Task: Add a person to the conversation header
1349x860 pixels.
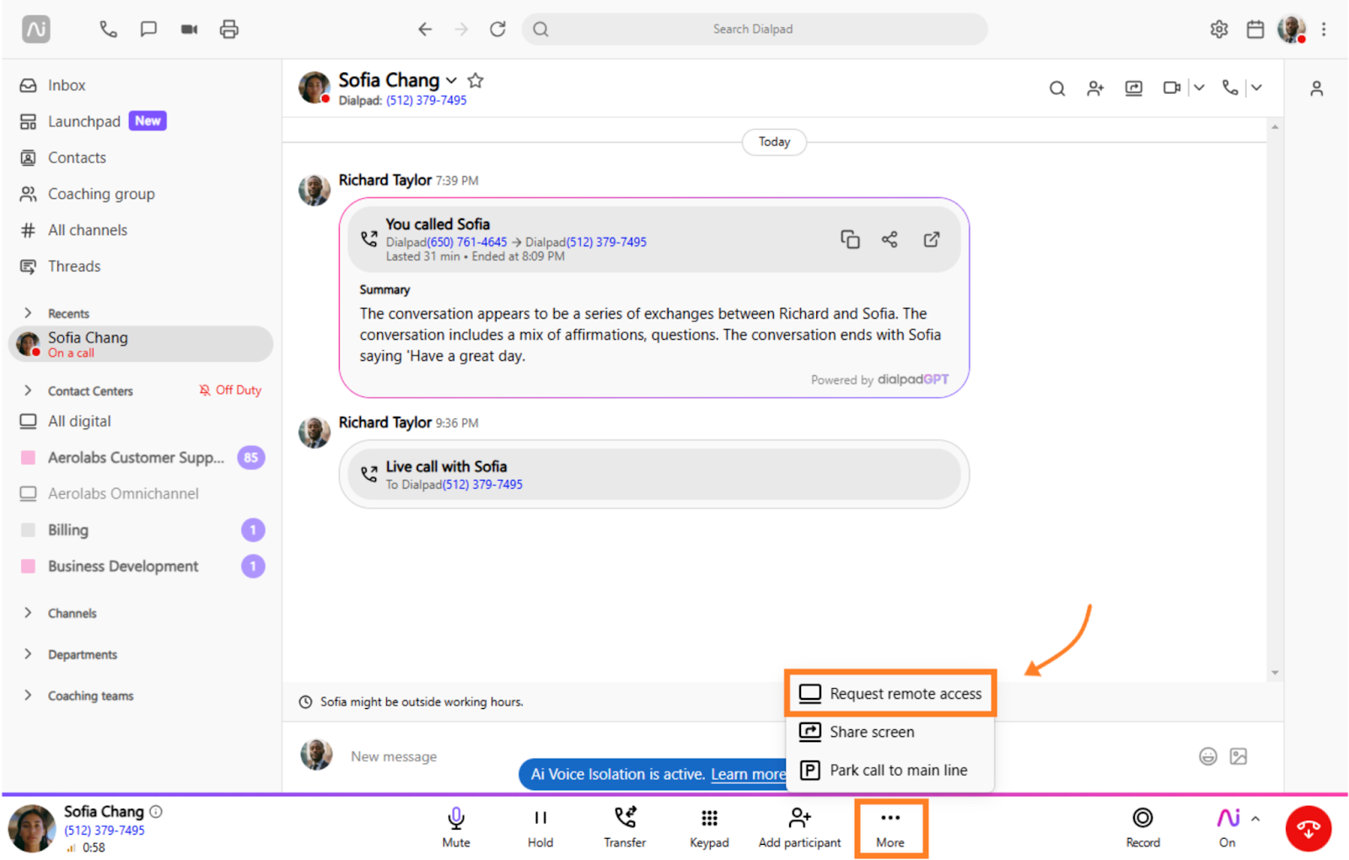Action: click(x=1095, y=88)
